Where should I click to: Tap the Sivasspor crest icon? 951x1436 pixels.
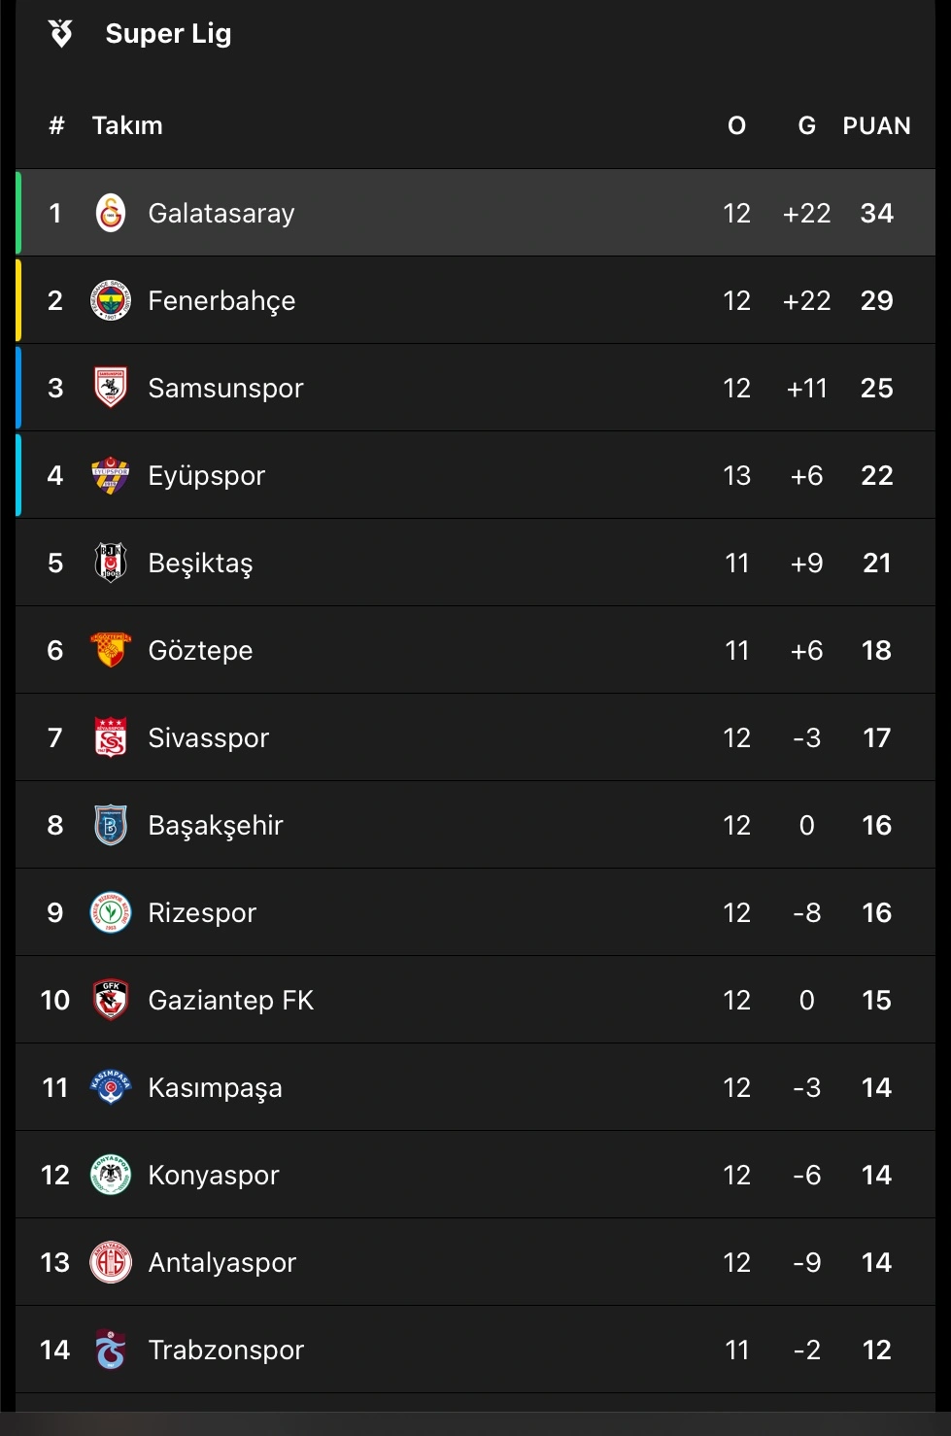pos(111,737)
